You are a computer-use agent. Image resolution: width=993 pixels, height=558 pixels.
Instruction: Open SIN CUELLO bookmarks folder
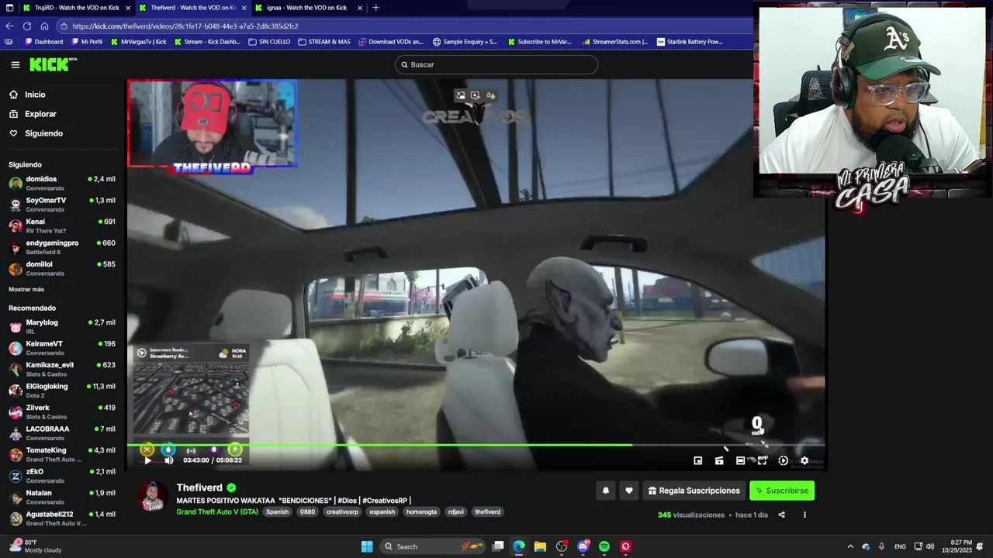pyautogui.click(x=269, y=42)
